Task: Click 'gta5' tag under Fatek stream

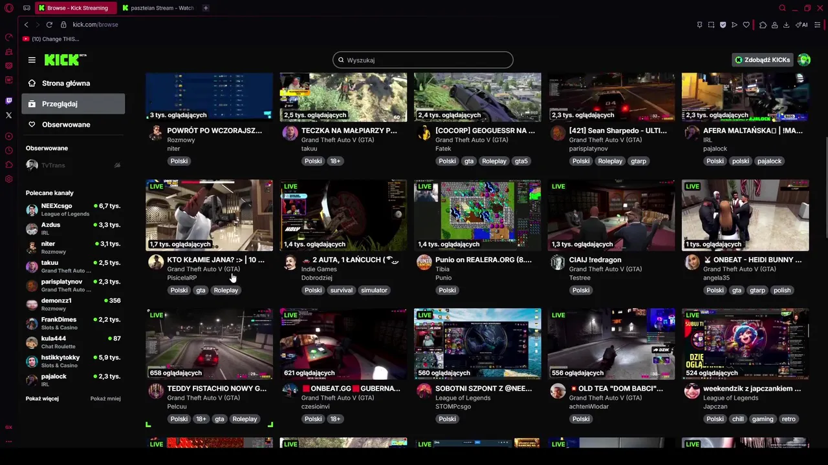Action: click(x=521, y=161)
